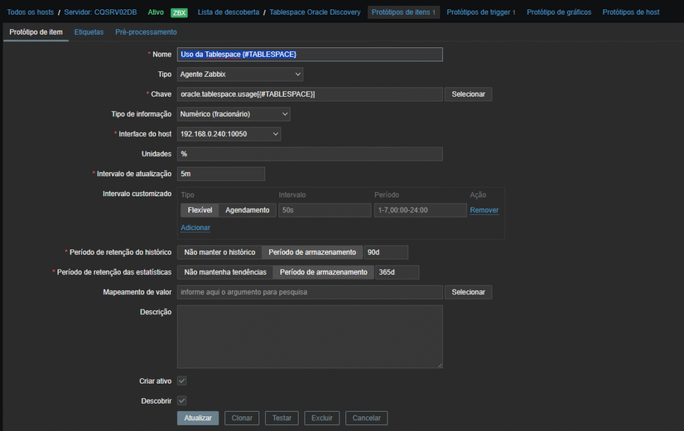This screenshot has height=431, width=684.
Task: Open Protótipos de itens navigation tab
Action: pyautogui.click(x=403, y=12)
